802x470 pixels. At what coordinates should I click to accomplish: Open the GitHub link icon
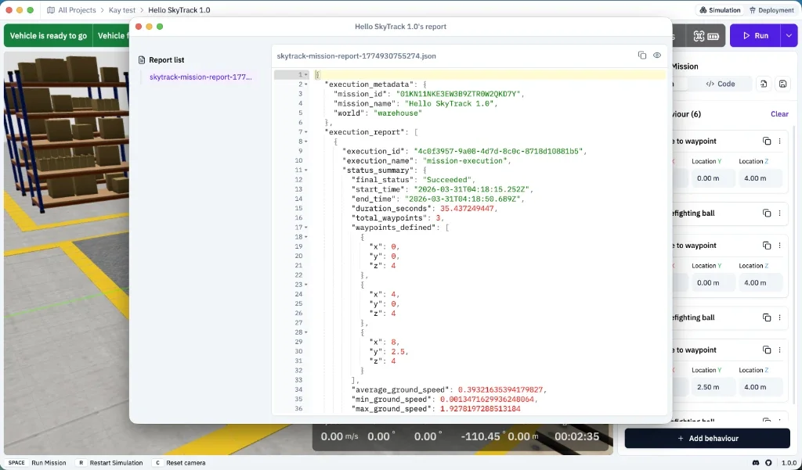[x=768, y=463]
